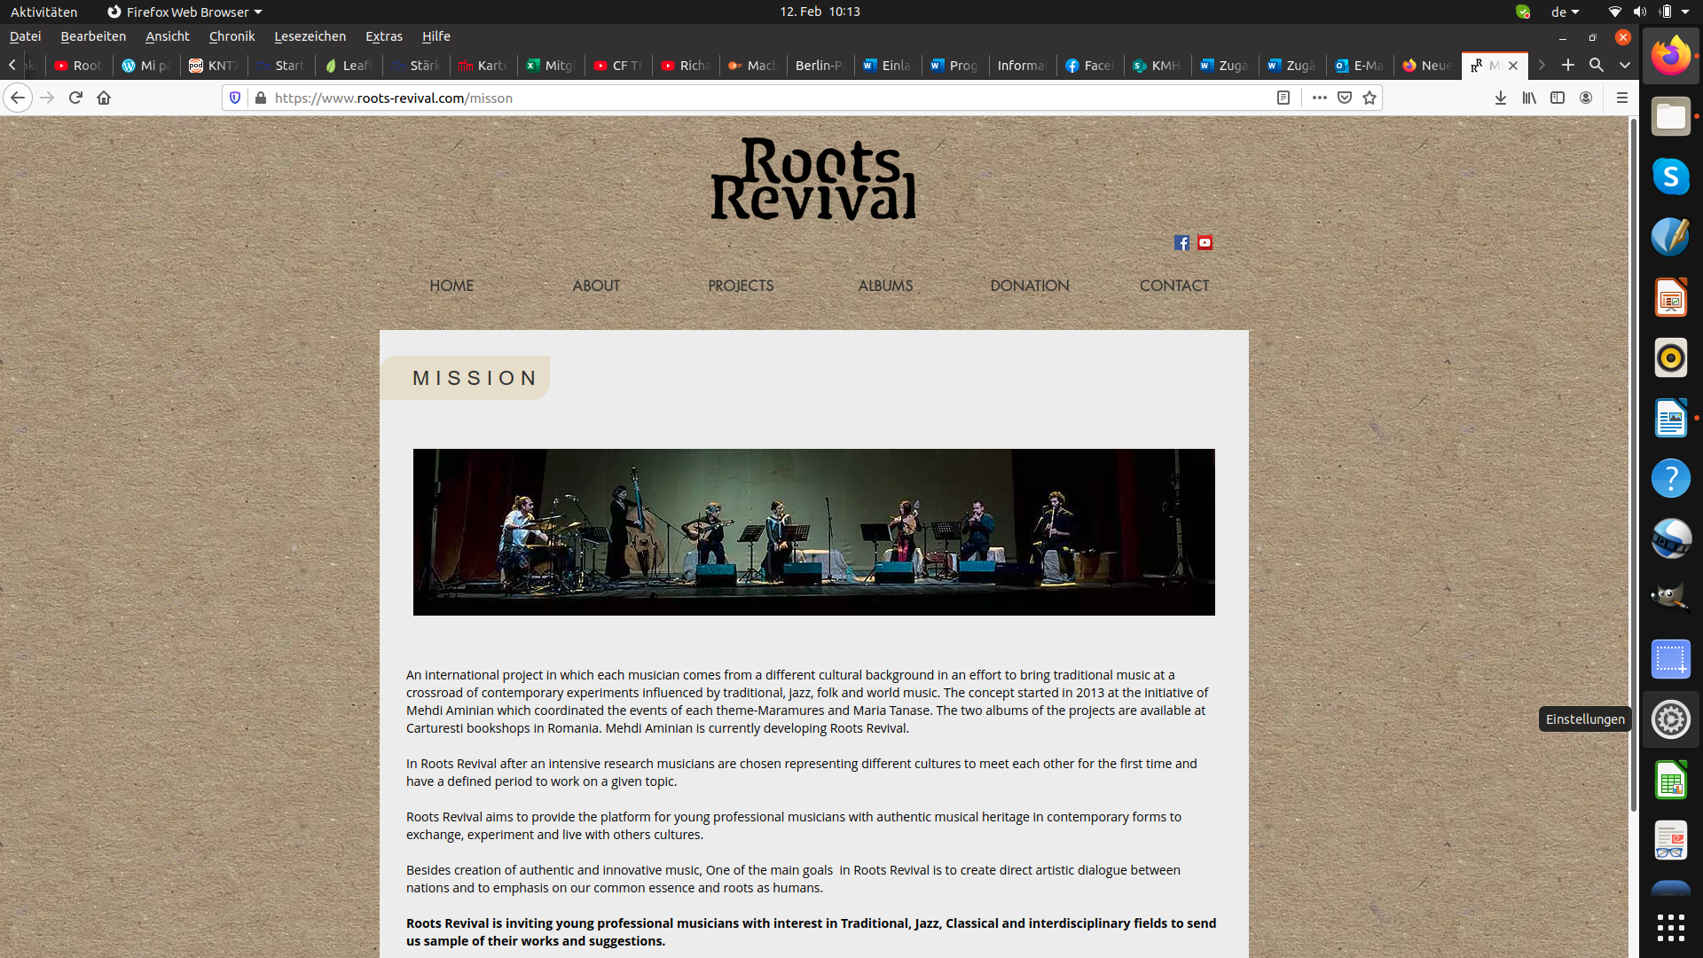Image resolution: width=1703 pixels, height=958 pixels.
Task: Bookmark this page with star icon
Action: pyautogui.click(x=1369, y=98)
